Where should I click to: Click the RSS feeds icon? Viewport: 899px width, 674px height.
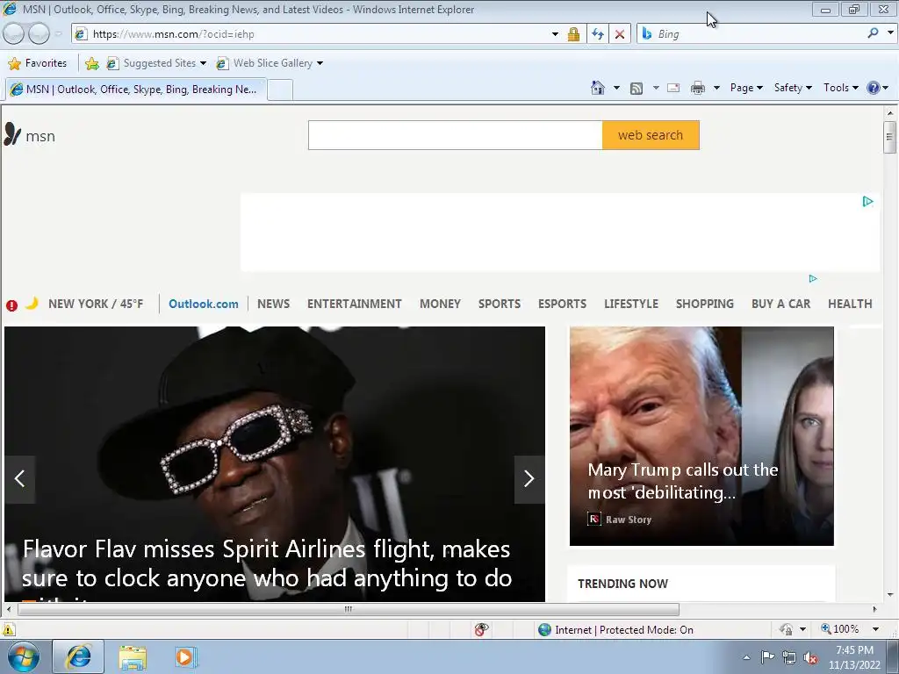(x=636, y=88)
